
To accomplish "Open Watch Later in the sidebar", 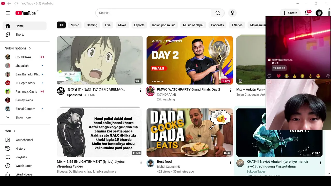I will (25, 166).
